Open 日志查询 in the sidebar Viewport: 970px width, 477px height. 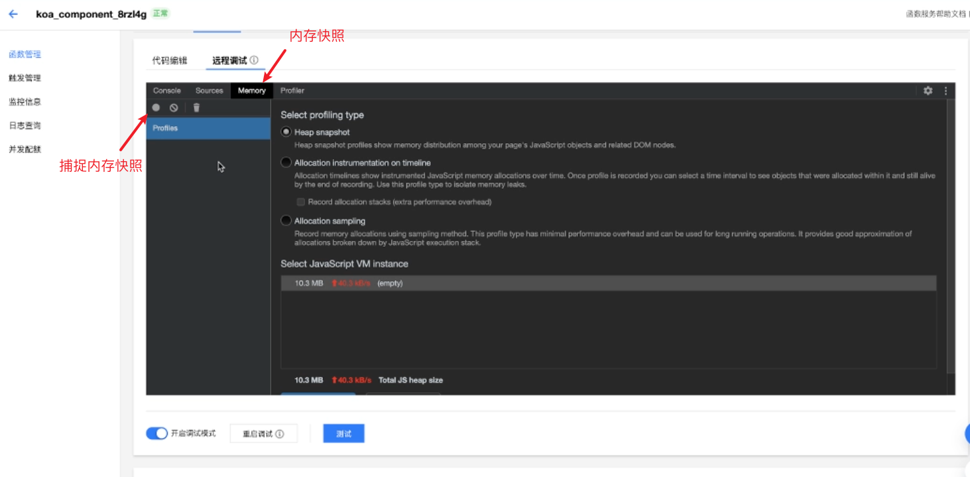[25, 125]
